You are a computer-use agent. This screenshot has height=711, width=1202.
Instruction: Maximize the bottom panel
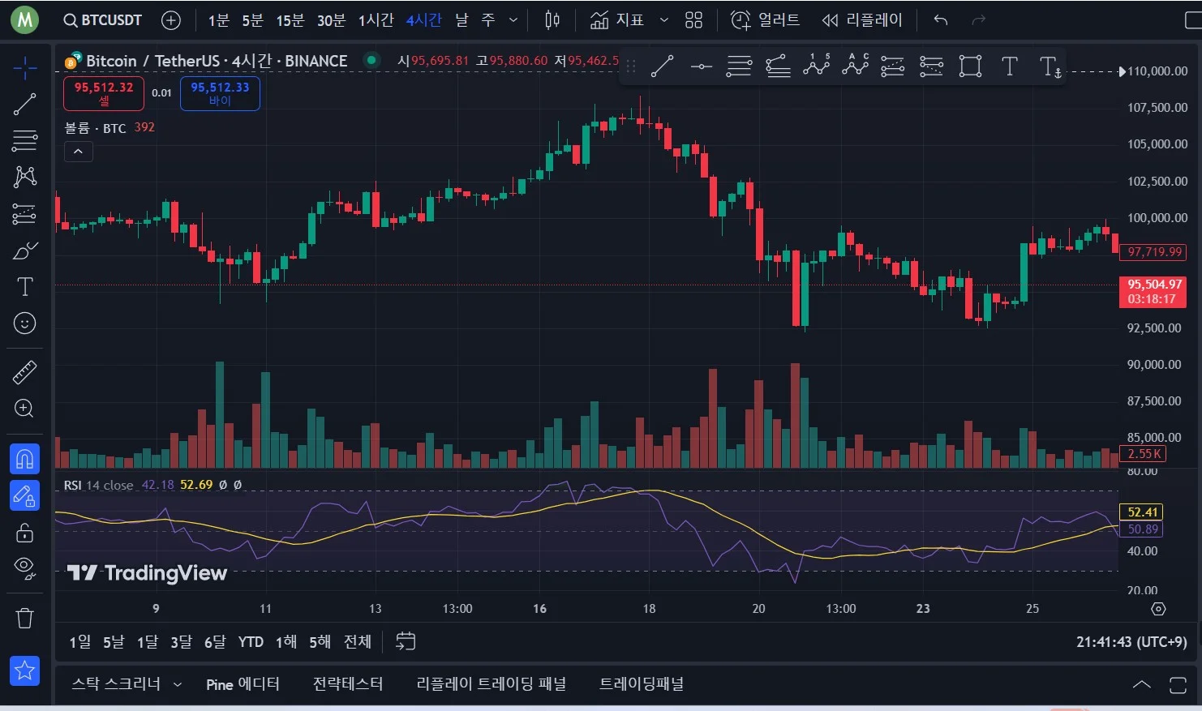tap(1178, 684)
